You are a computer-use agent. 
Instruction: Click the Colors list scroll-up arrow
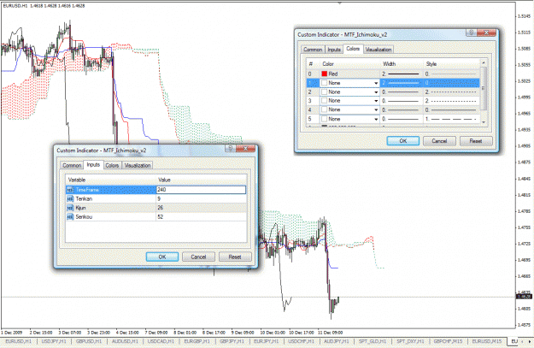click(x=483, y=63)
